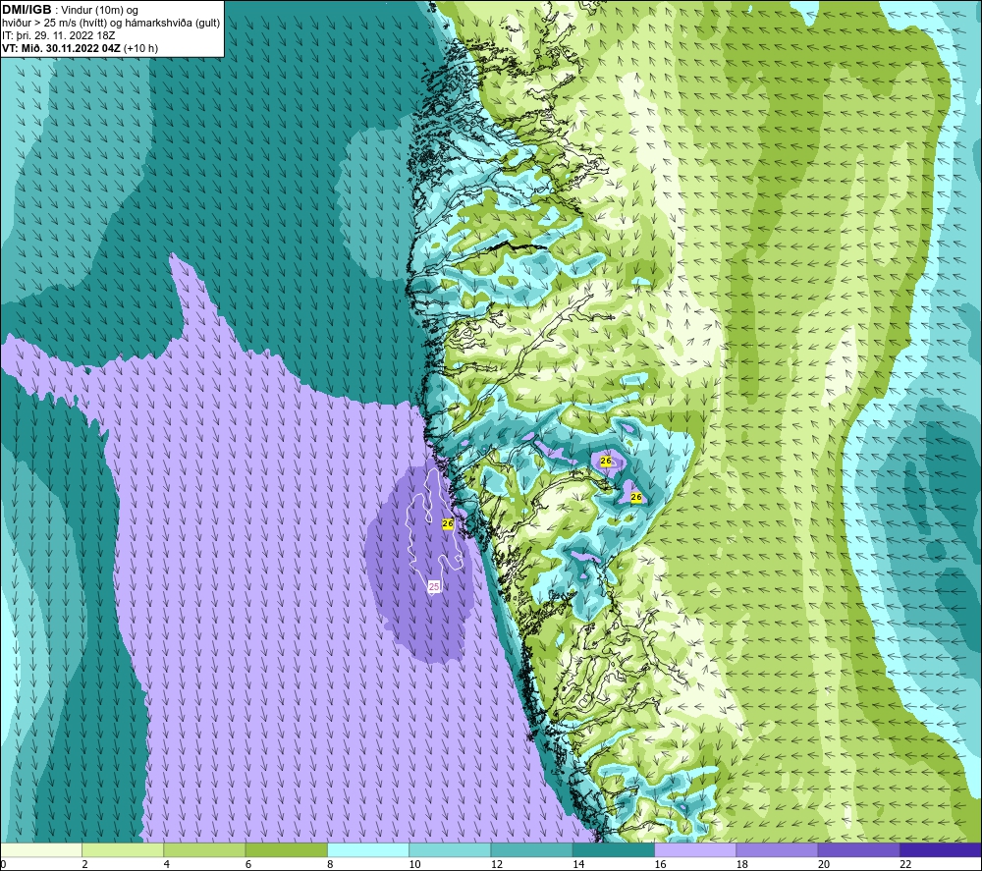Click the violet 20–22 m/s legend swatch
Screen dimensions: 982x871
click(858, 849)
